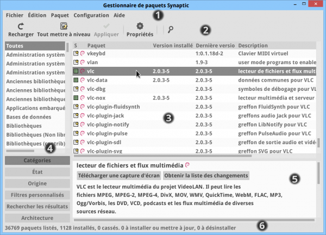Click the Appliquer checkmark icon
326x235 pixels.
click(106, 26)
